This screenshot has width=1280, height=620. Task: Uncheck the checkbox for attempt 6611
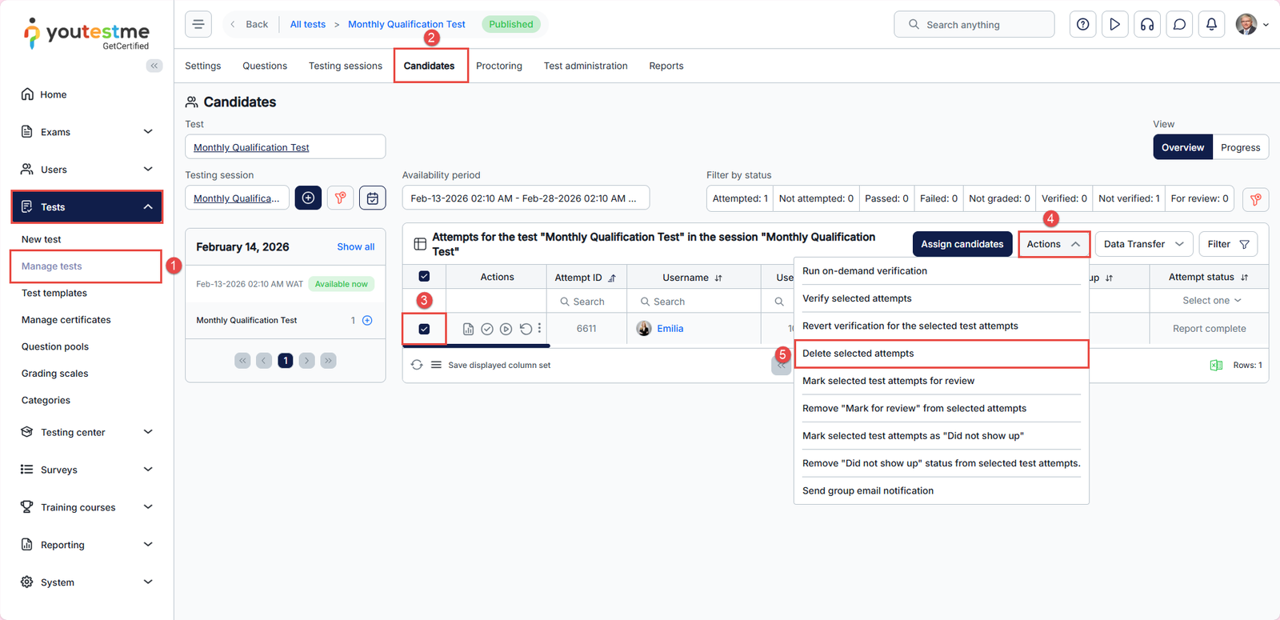(424, 329)
